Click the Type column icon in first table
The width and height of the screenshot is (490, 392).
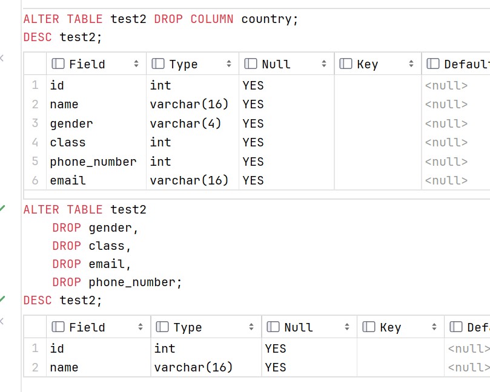[158, 64]
